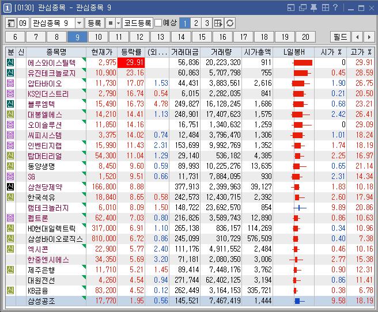Click the refresh icon in the toolbar
Viewport: 378px width, 312px height.
230,24
